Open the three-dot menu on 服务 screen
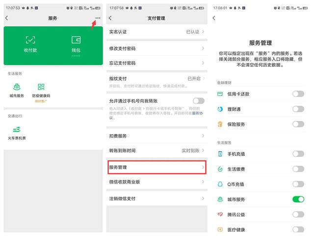 tap(98, 18)
